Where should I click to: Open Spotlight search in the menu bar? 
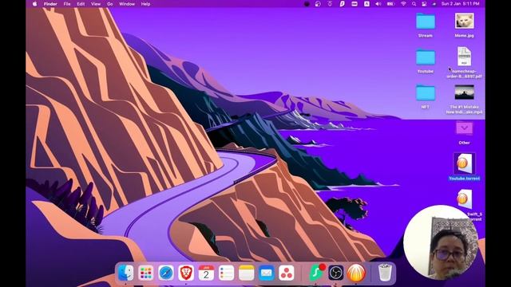(x=414, y=4)
